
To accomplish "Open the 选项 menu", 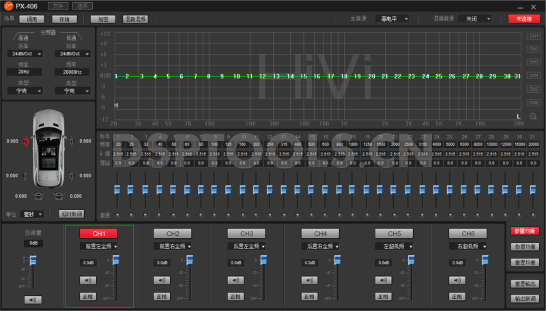I will [83, 5].
